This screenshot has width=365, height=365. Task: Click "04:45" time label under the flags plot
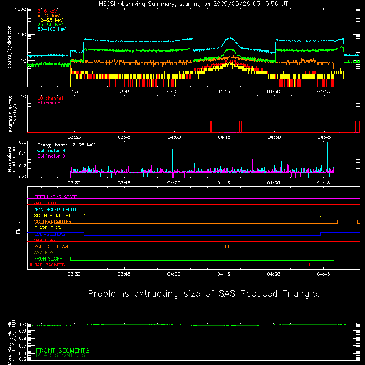pyautogui.click(x=323, y=274)
